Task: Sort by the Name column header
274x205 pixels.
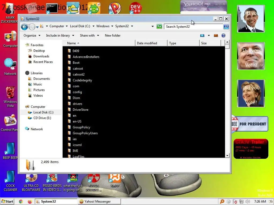Action: (99, 43)
